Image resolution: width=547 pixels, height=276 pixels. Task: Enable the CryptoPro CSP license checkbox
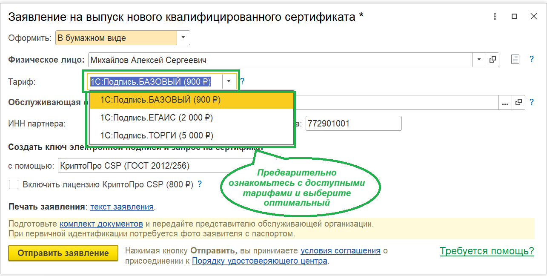[x=14, y=184]
